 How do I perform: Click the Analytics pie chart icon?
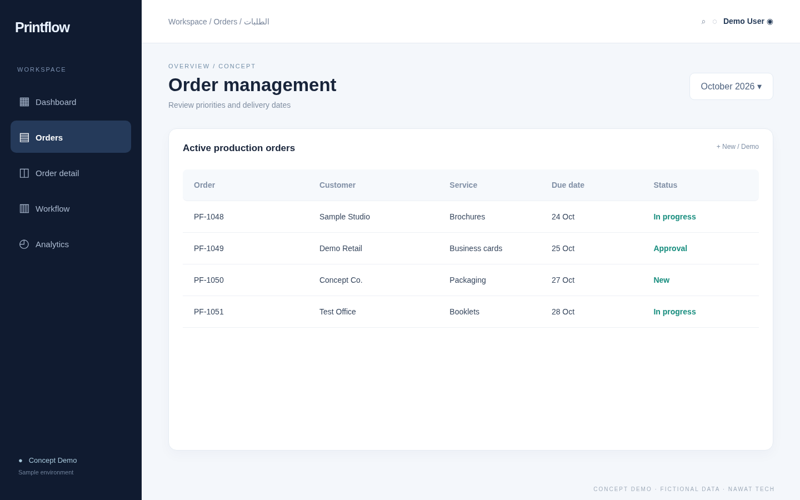(x=24, y=244)
